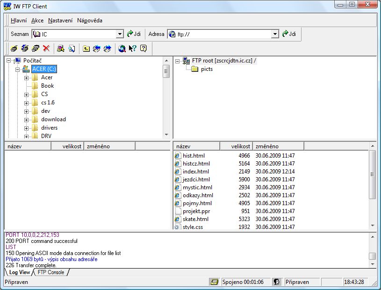Click the globe search icon

[122, 48]
